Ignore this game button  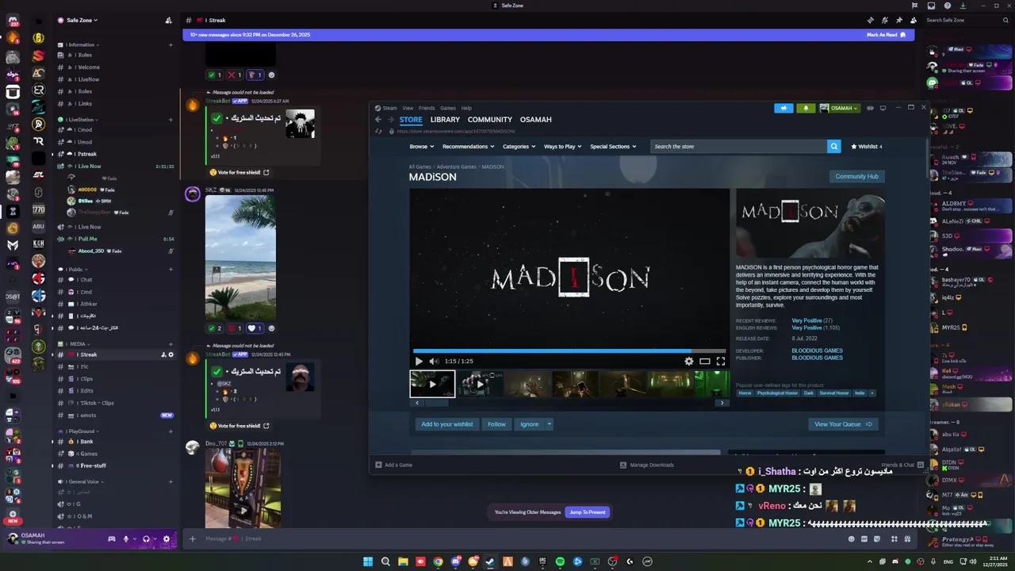(x=529, y=424)
